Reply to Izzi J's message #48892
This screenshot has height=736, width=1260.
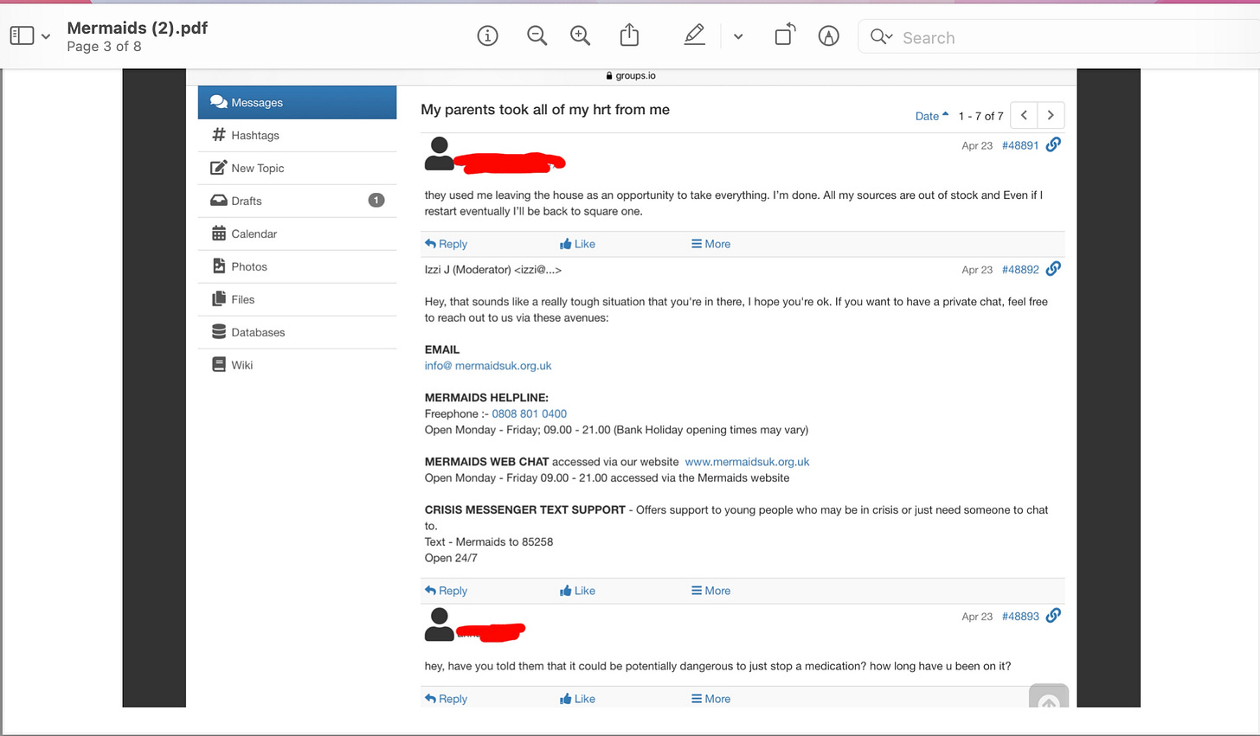click(447, 591)
